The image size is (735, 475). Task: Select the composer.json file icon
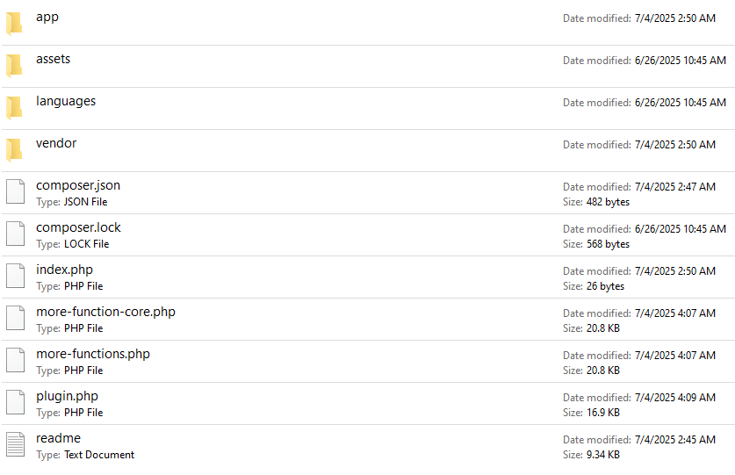tap(15, 191)
